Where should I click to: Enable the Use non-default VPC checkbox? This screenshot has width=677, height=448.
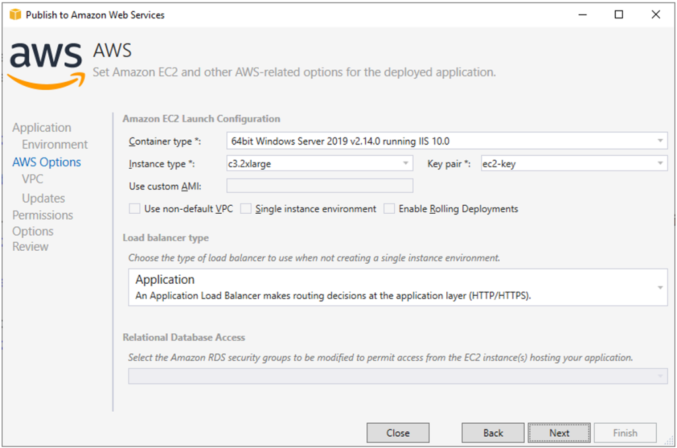[x=135, y=208]
